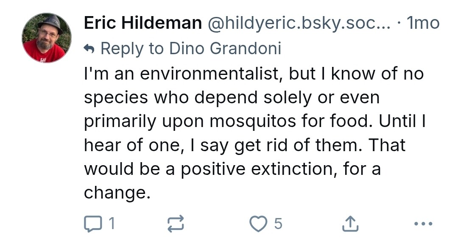The width and height of the screenshot is (458, 246).
Task: Open Eric Hildeman's profile picture
Action: pos(47,38)
